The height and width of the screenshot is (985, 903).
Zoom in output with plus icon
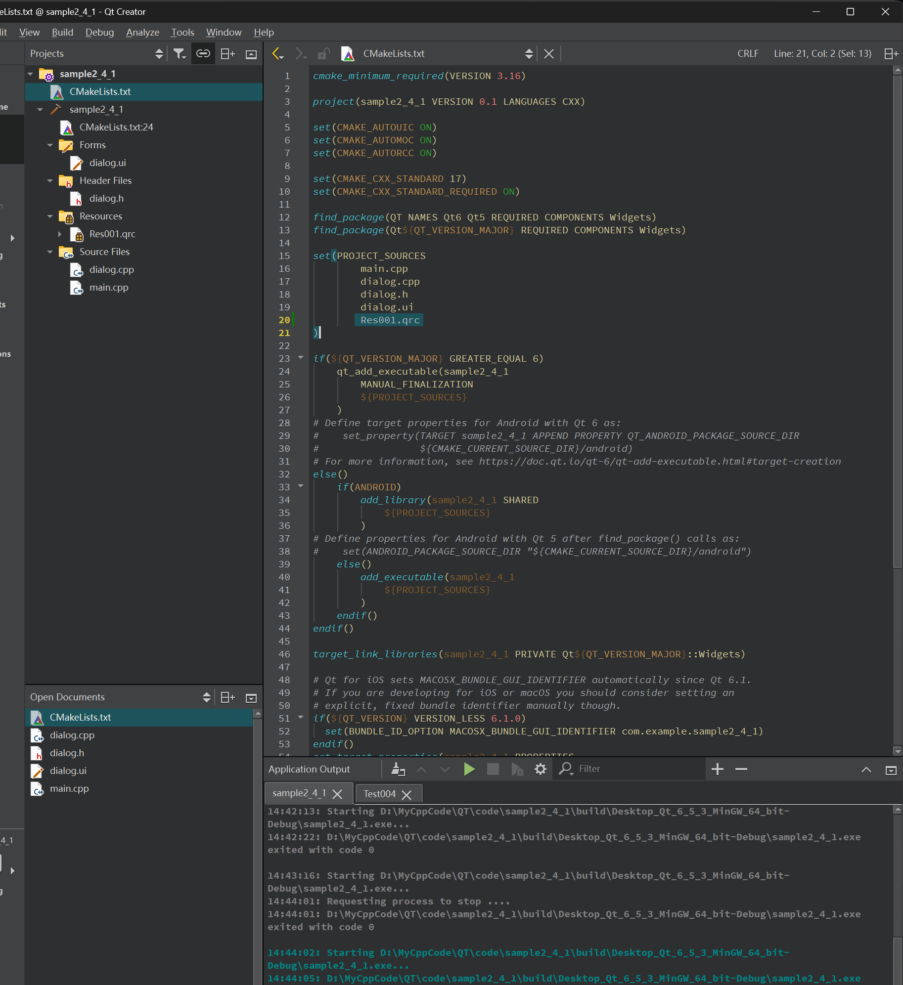point(717,769)
